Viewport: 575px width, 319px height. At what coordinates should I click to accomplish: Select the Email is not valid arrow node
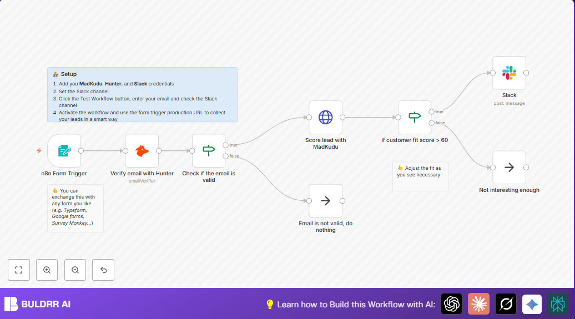[x=326, y=201]
